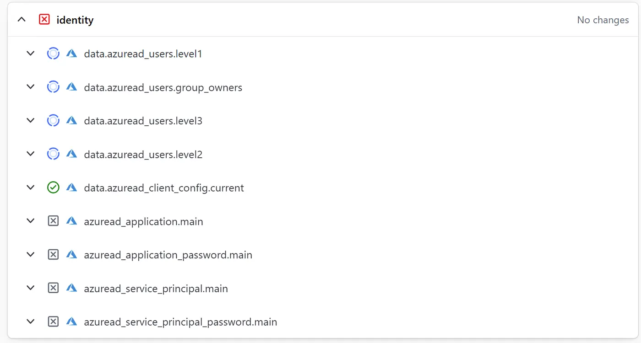Select the data.azuread_users.group_owners item

(163, 87)
